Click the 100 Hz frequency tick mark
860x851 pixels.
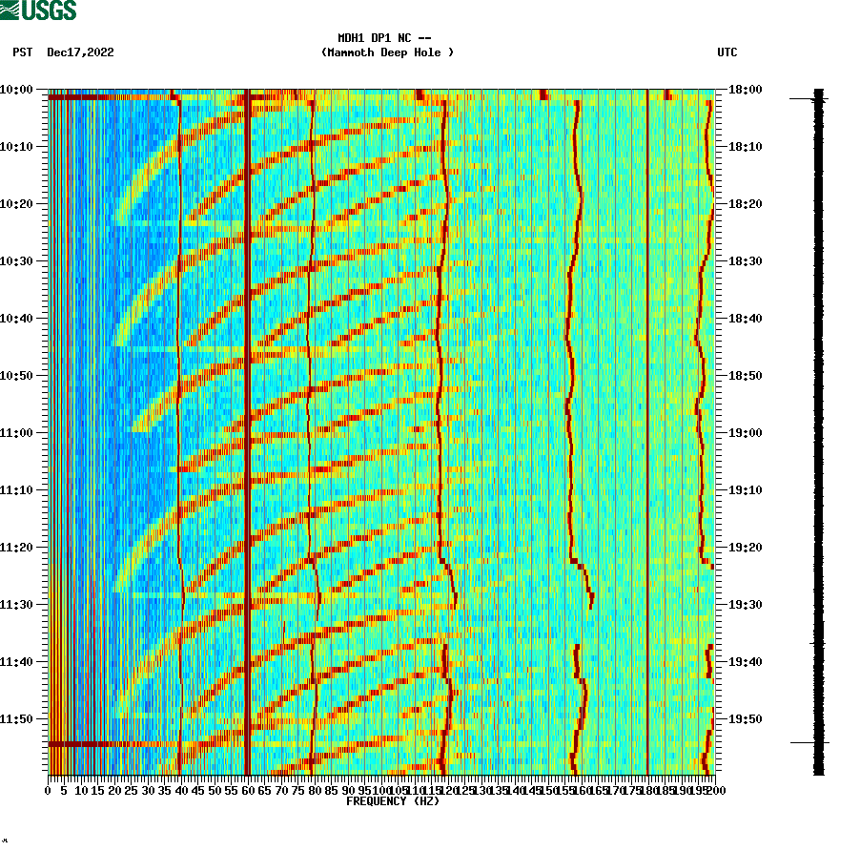coord(381,782)
